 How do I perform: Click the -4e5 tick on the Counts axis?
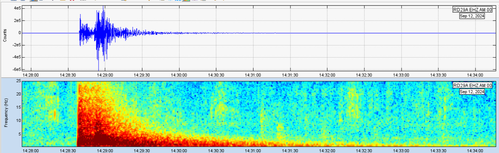17,57
